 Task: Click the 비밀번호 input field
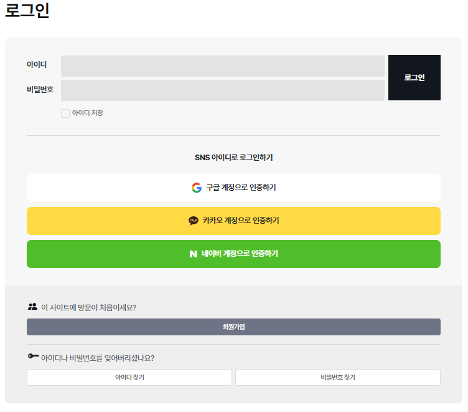223,90
